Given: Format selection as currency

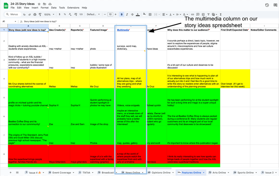Looking at the screenshot, I should tap(60, 14).
